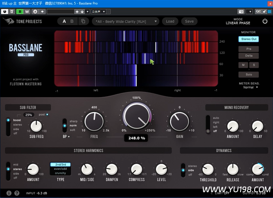This screenshot has width=273, height=198.
Task: Click the monitor Solo button
Action: pyautogui.click(x=249, y=75)
